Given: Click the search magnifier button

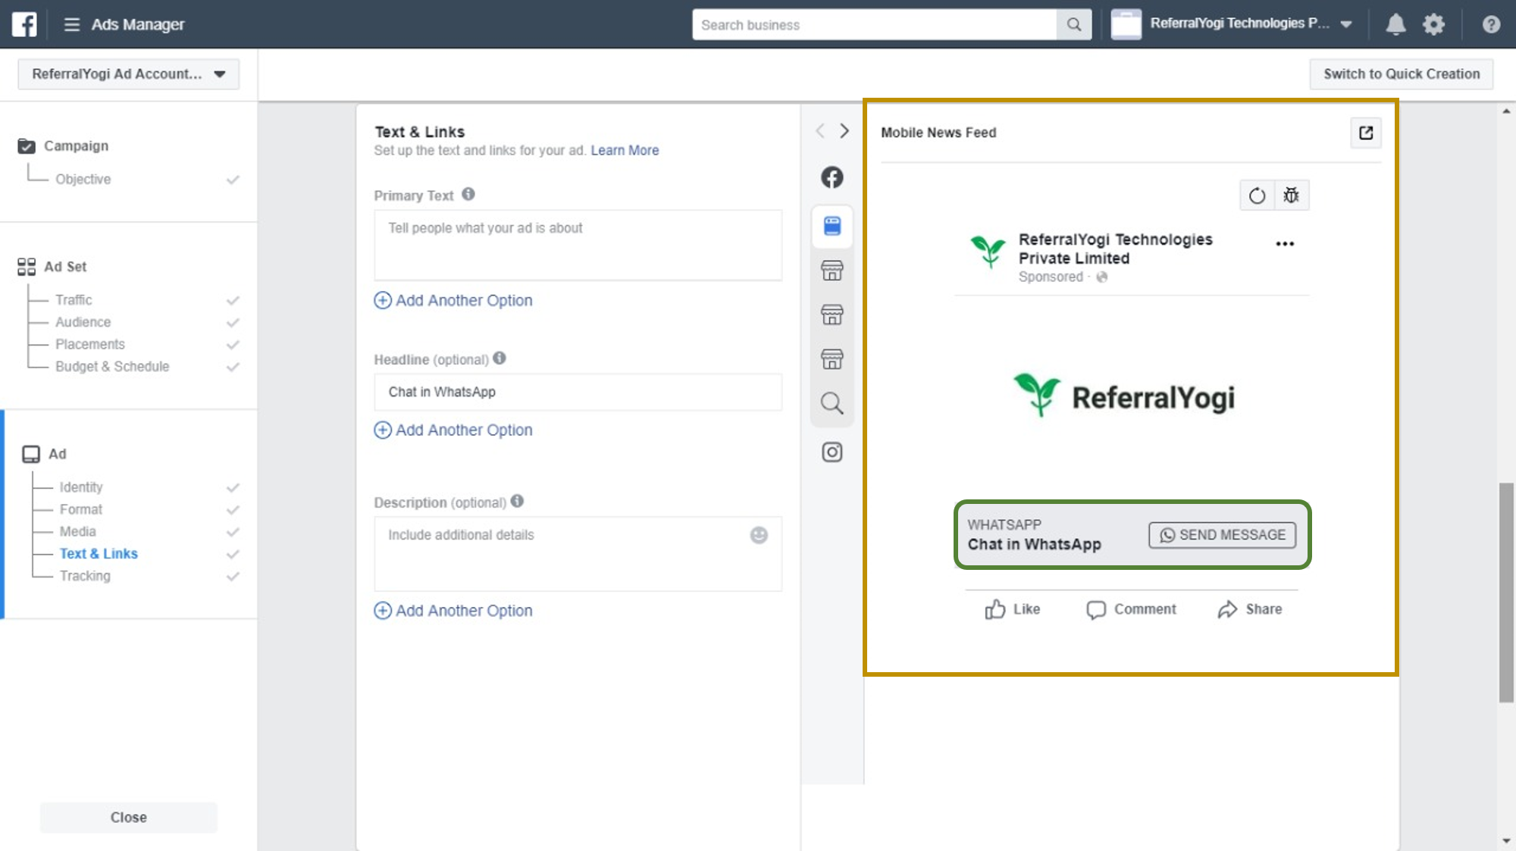Looking at the screenshot, I should (1074, 24).
